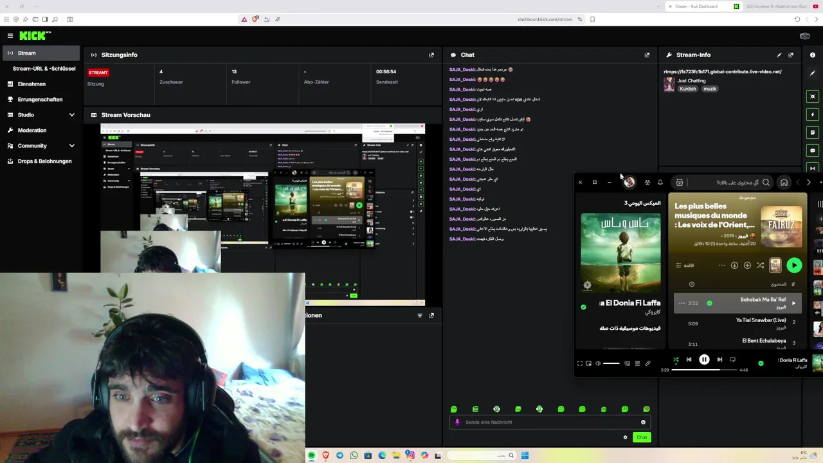This screenshot has width=823, height=463.
Task: Pause playback in Spotify
Action: 704,360
